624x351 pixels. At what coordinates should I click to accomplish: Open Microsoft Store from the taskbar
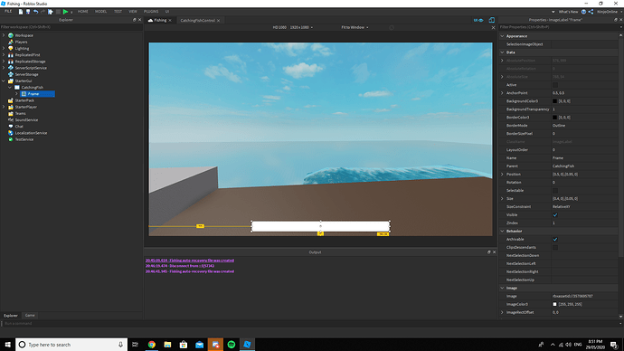pyautogui.click(x=184, y=345)
